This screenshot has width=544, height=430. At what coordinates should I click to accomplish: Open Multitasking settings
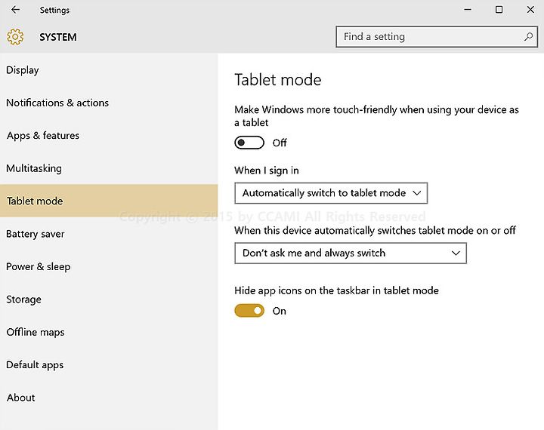109,168
